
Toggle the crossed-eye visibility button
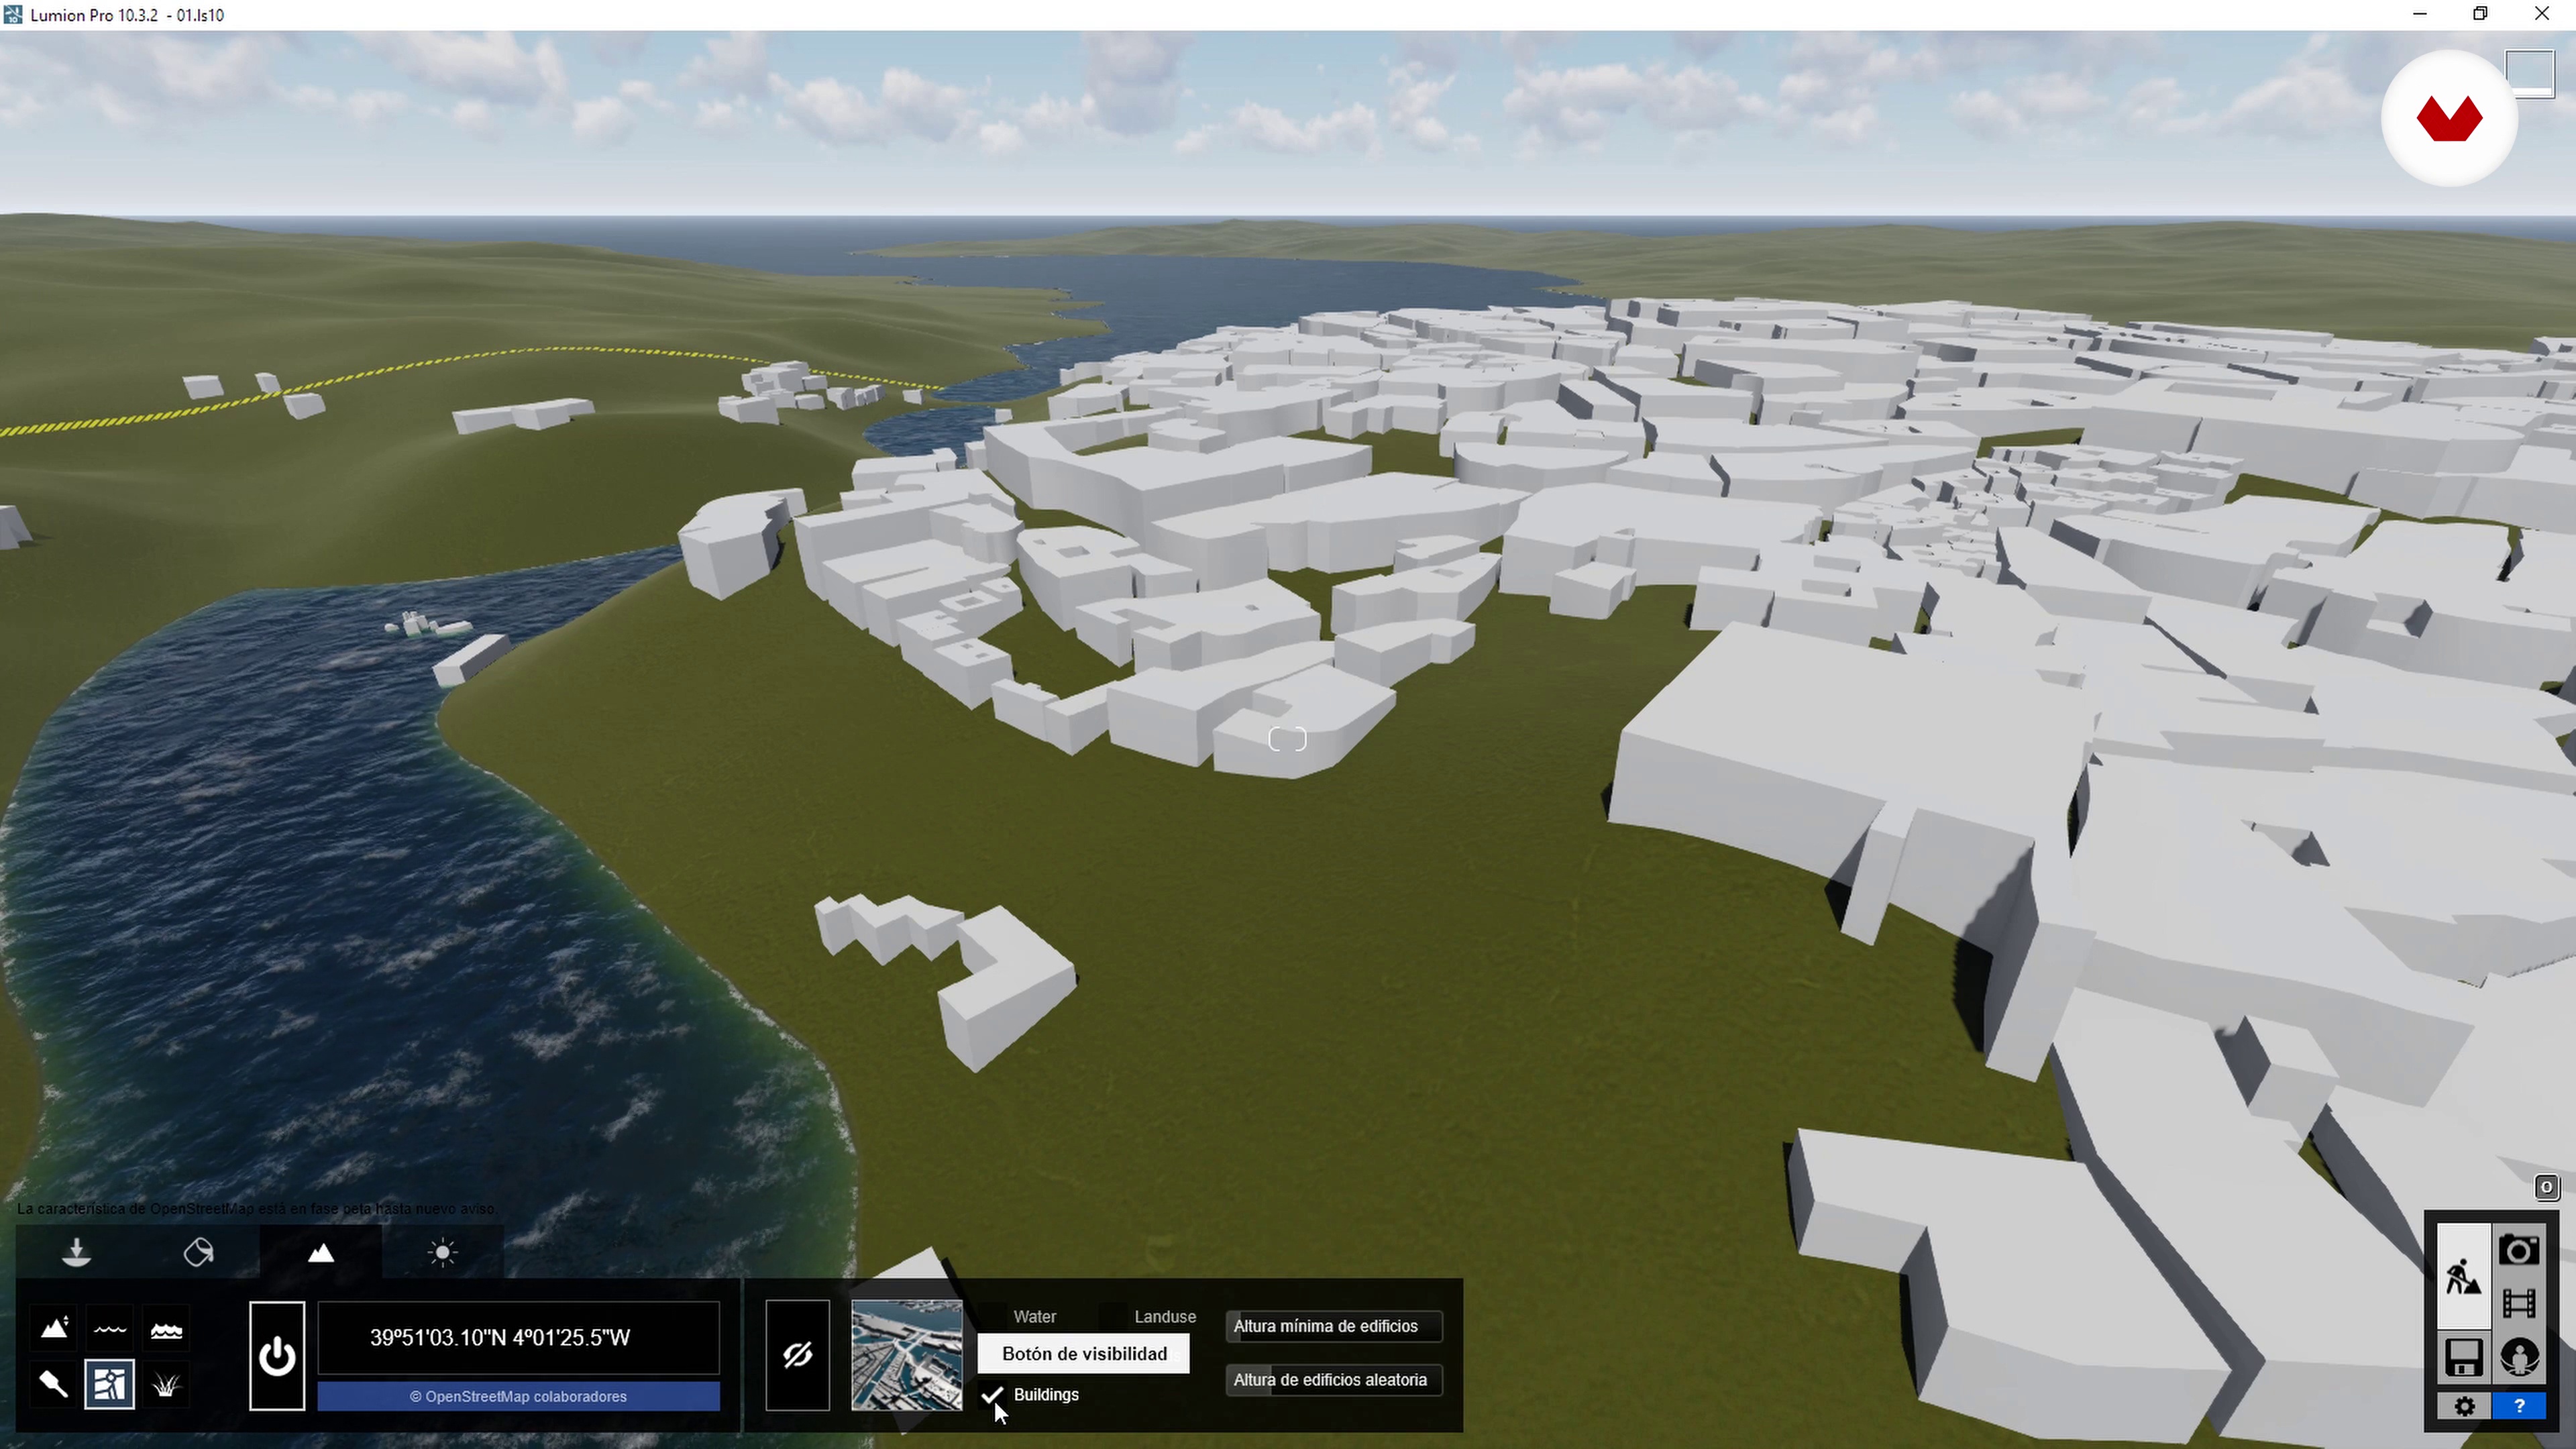pos(797,1356)
